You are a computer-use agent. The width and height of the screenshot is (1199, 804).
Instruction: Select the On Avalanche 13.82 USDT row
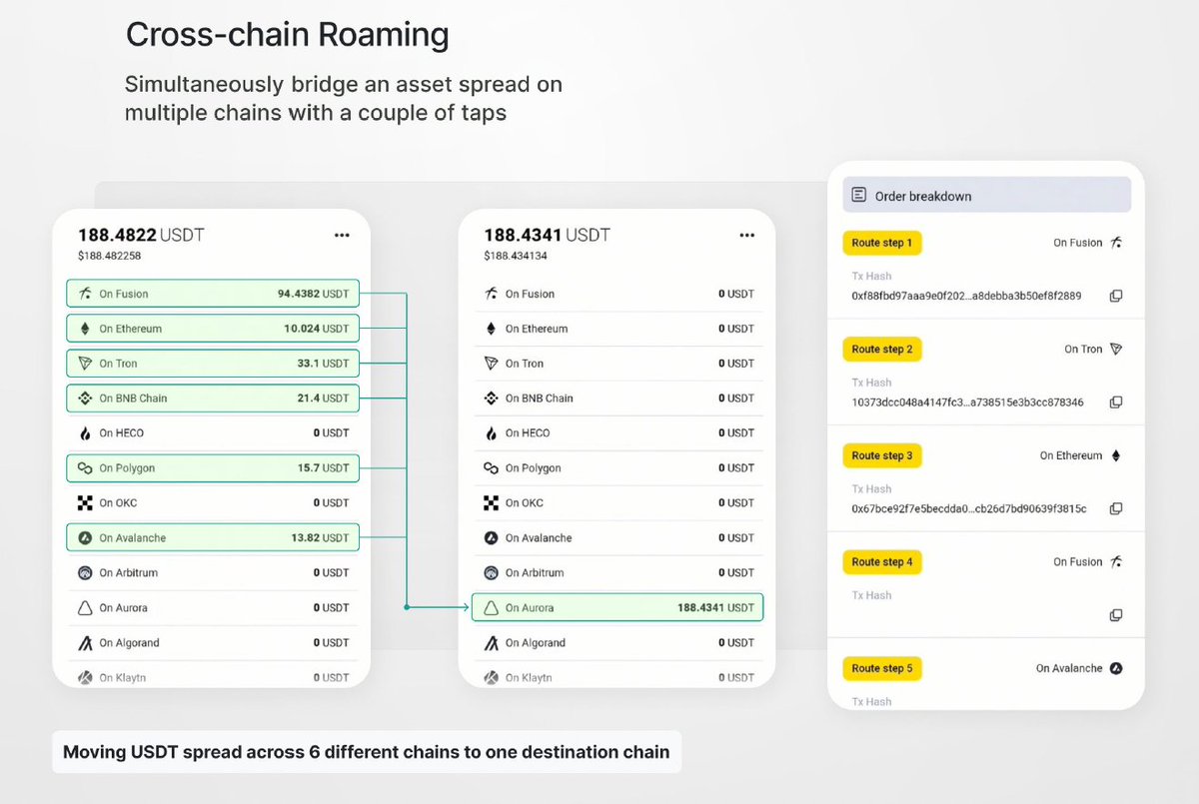click(213, 537)
